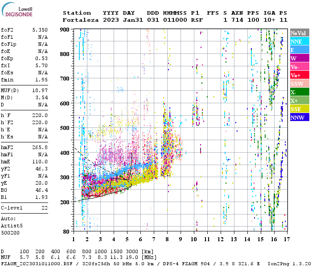Select the NNE cyan legend swatch

[x=300, y=41]
